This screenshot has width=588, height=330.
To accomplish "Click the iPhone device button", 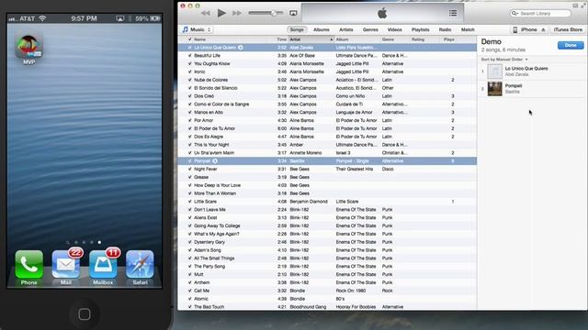I will [529, 29].
